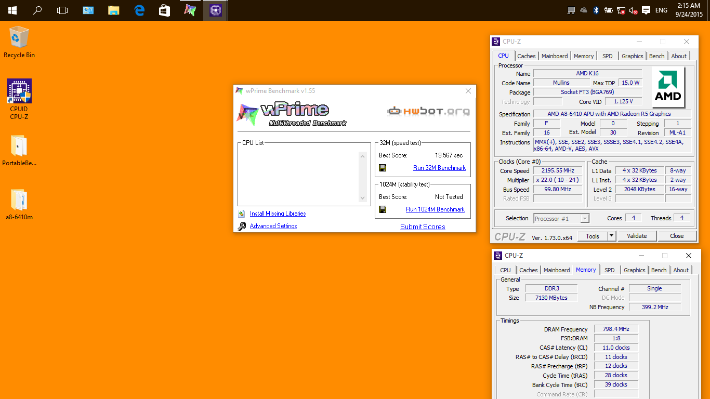The height and width of the screenshot is (399, 710).
Task: Click the Install Missing Libraries icon
Action: click(x=241, y=214)
